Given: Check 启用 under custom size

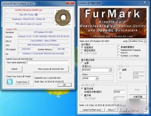Looking at the screenshot, I should point(120,69).
